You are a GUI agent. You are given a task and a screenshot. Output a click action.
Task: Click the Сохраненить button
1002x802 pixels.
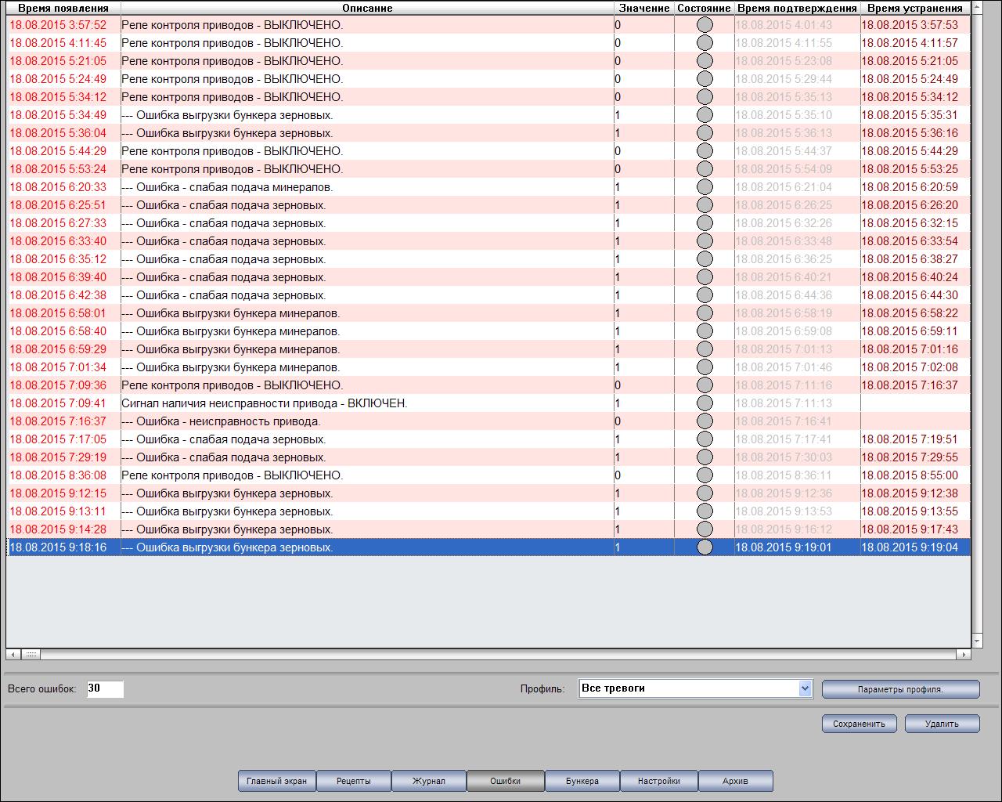[859, 724]
